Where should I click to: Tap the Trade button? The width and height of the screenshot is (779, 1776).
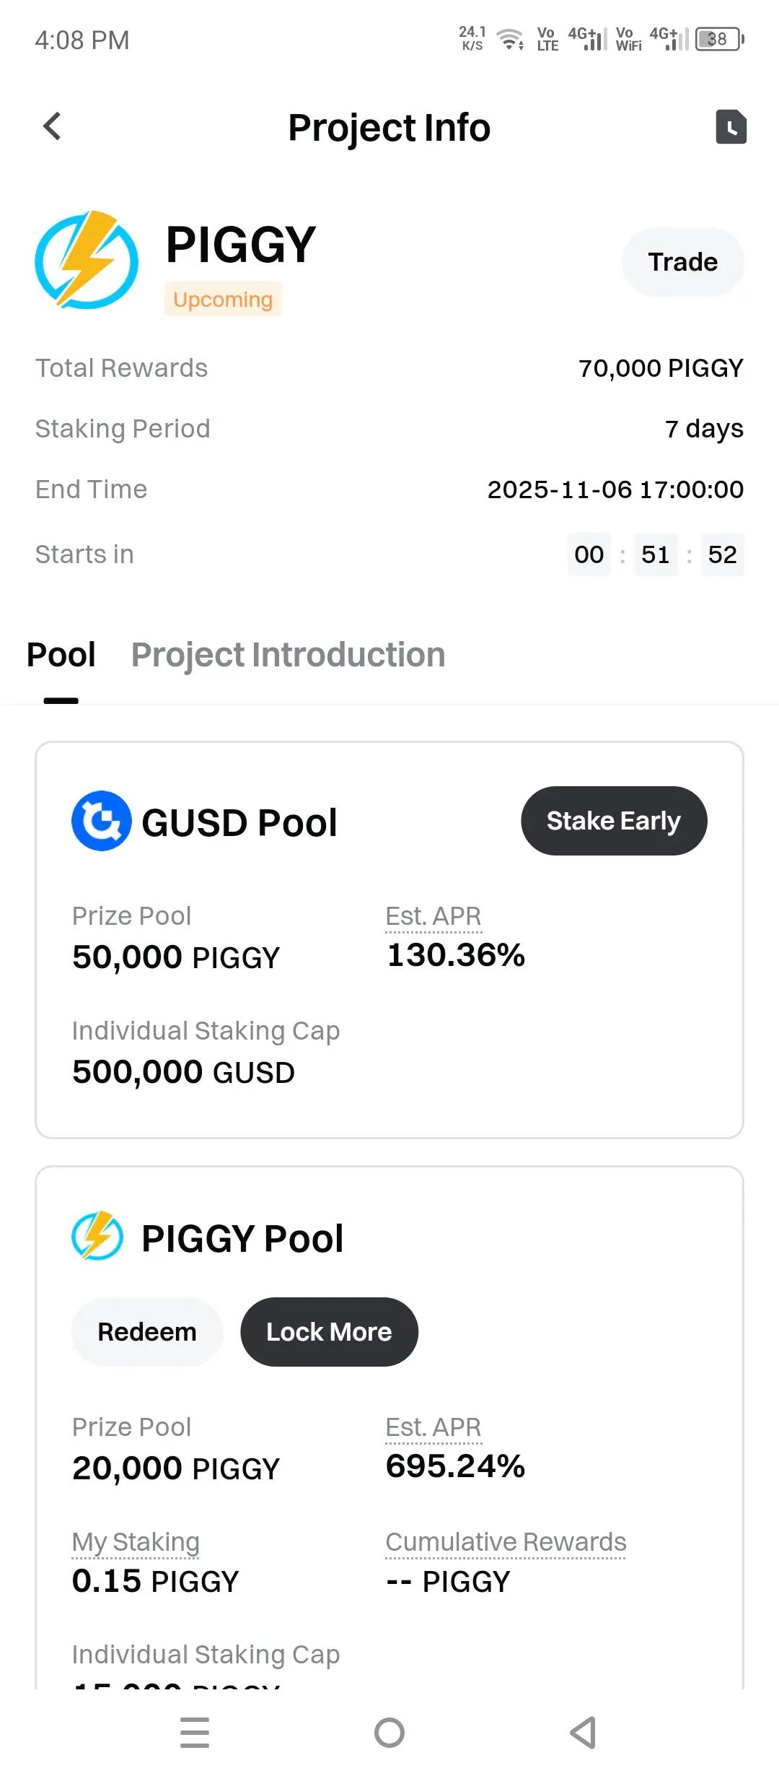point(682,262)
